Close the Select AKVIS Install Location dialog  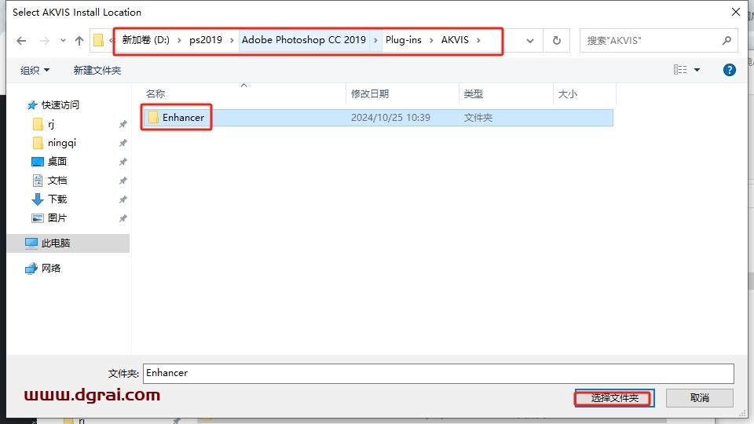[x=736, y=12]
